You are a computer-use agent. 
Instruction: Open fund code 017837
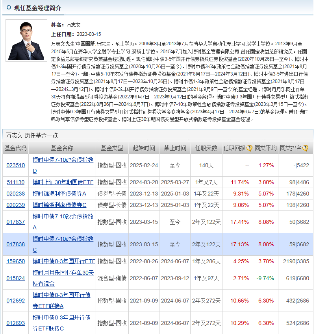click(x=16, y=222)
